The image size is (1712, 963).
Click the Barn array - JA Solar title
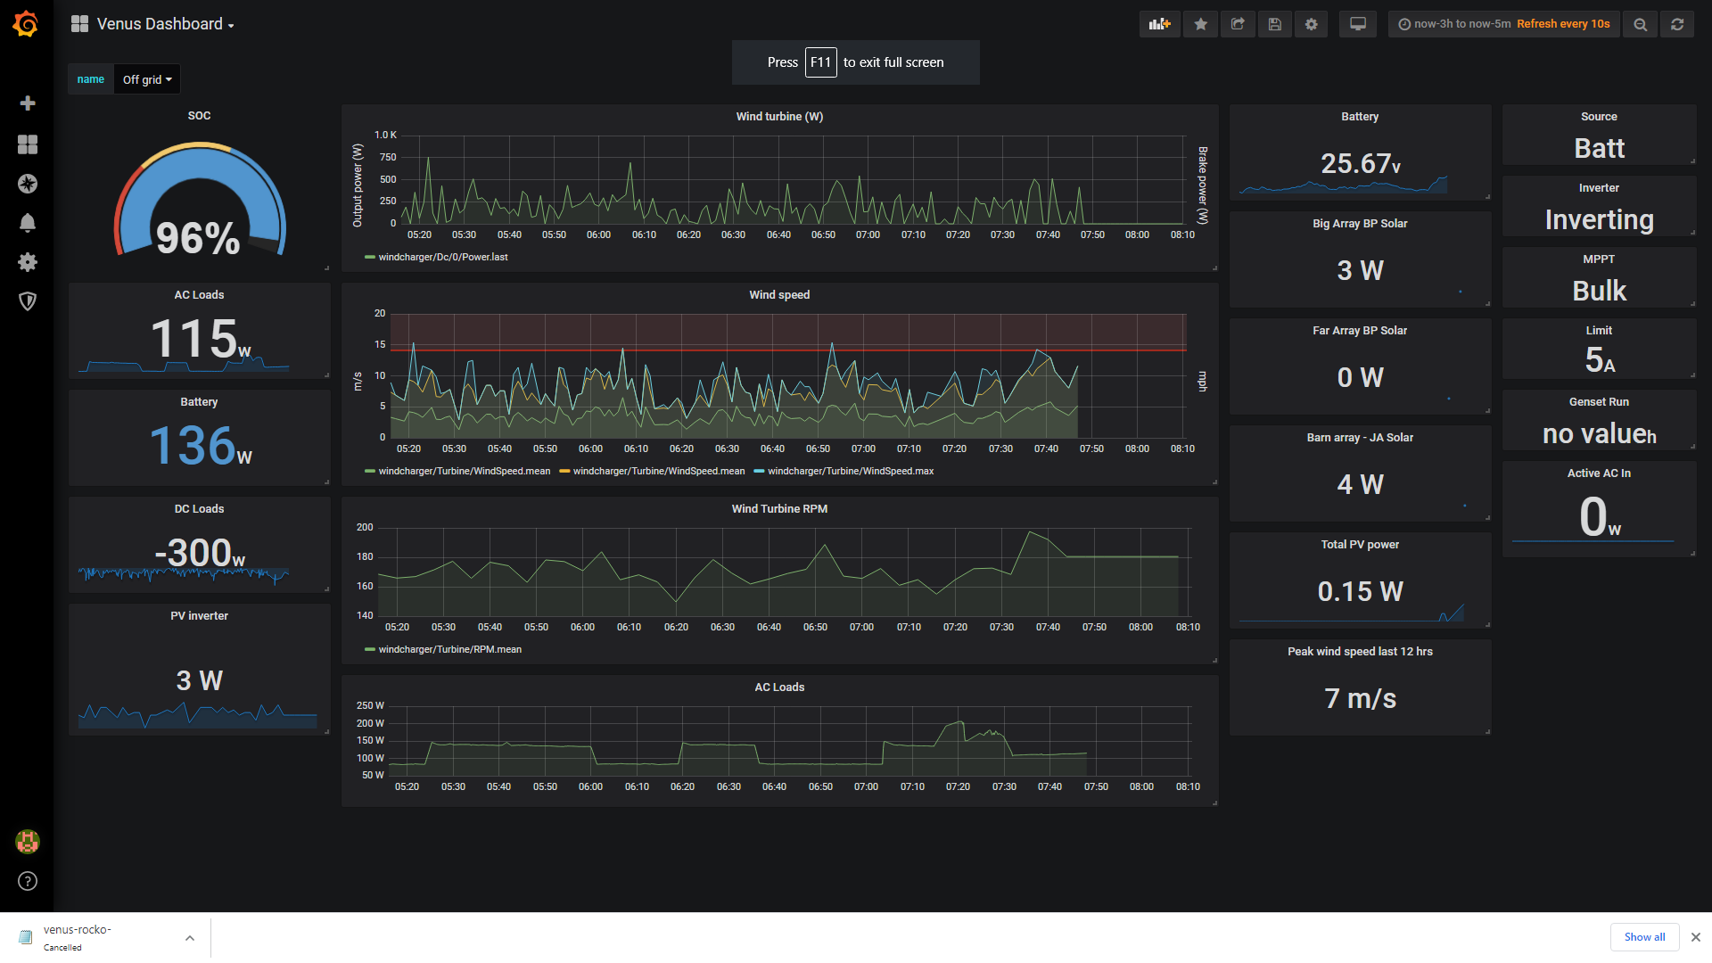[1360, 438]
